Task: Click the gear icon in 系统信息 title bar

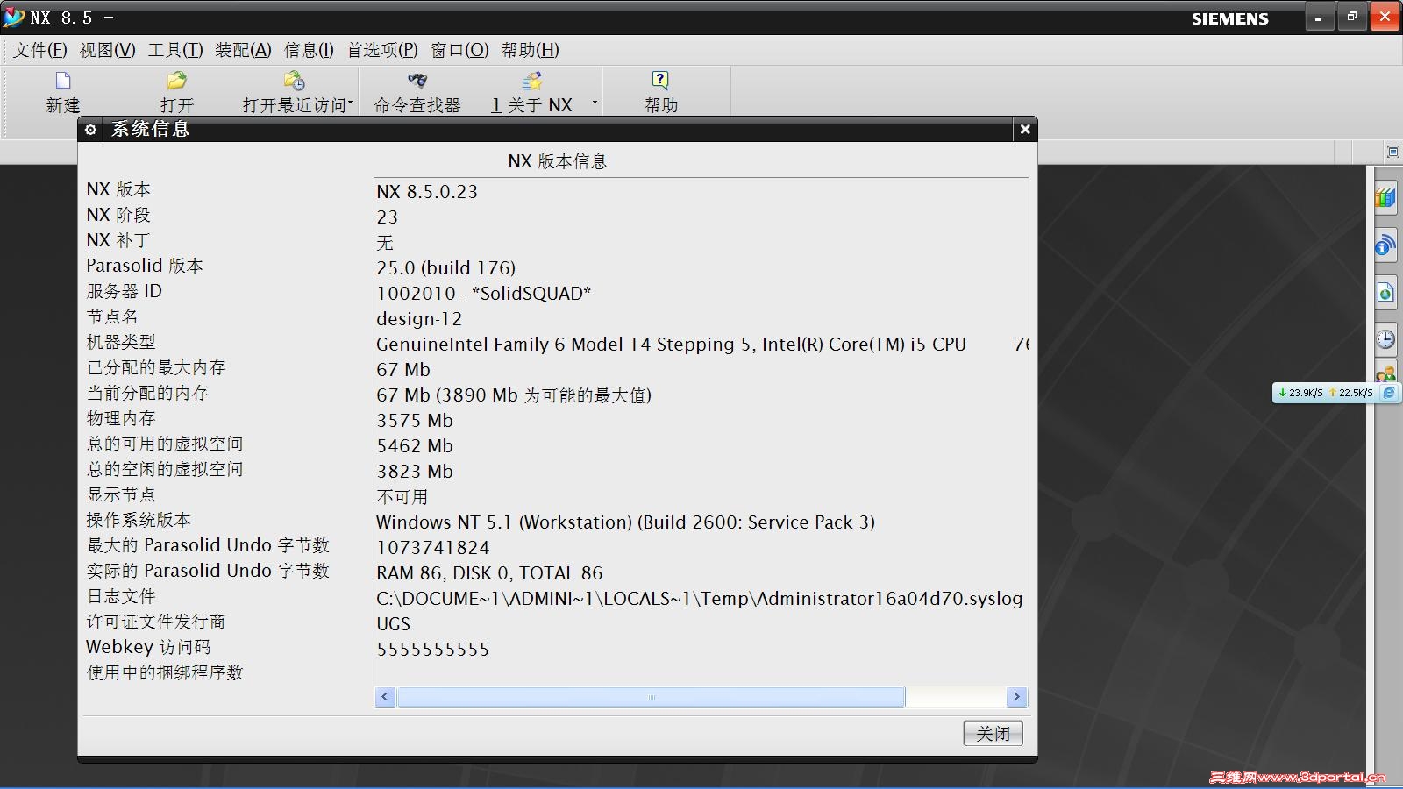Action: [x=90, y=130]
